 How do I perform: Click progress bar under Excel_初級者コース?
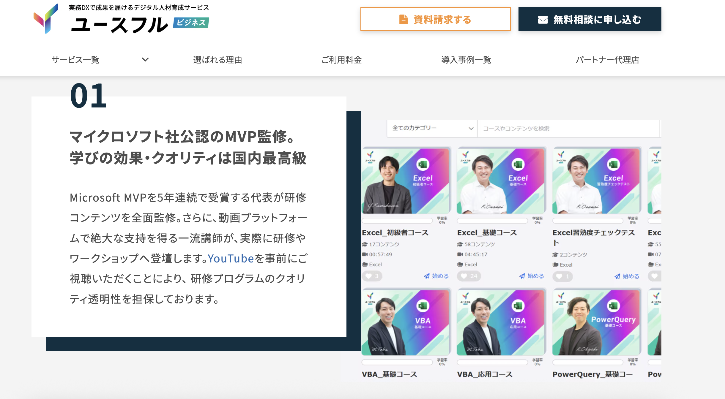pyautogui.click(x=397, y=221)
